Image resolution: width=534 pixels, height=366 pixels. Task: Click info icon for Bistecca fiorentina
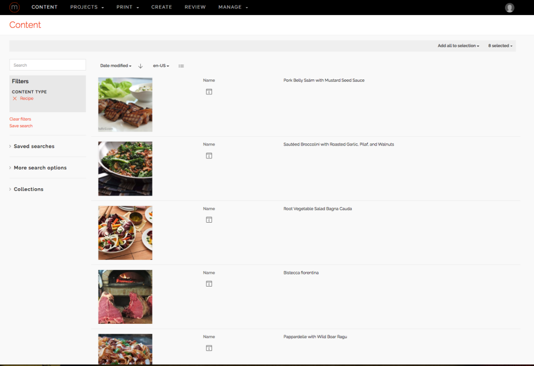[x=209, y=284]
